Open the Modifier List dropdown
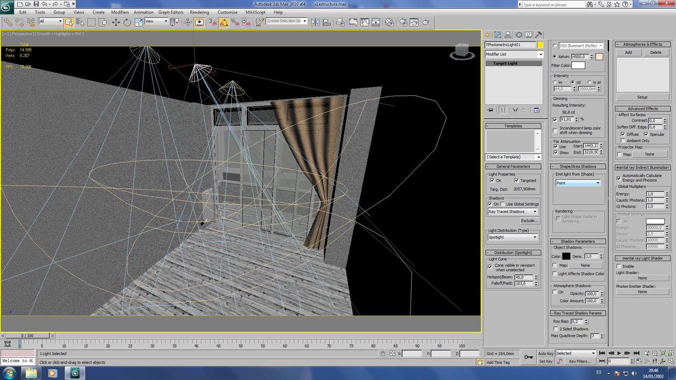 click(x=514, y=54)
